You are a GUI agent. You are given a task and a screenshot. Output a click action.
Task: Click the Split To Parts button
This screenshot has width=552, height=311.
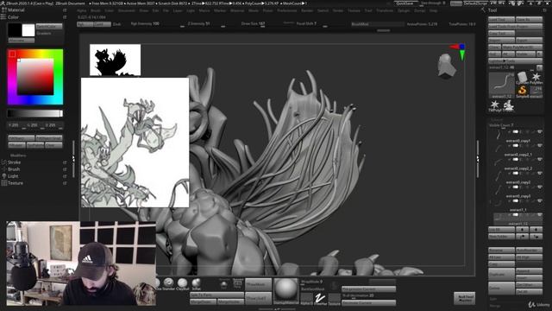point(216,295)
